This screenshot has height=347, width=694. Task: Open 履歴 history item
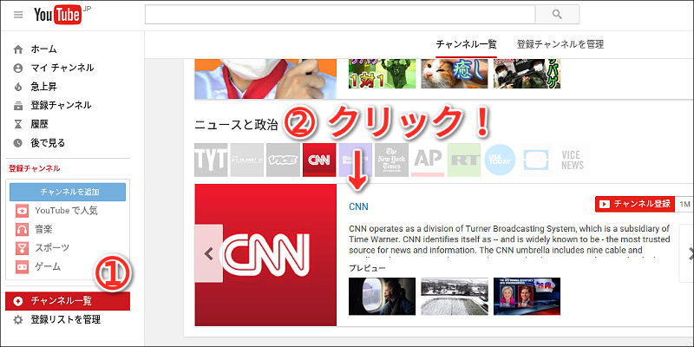(39, 124)
